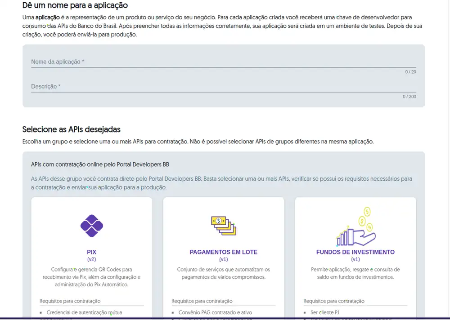Click the Fundos de Investimento hand icon
Viewport: 450px width, 320px height.
tap(355, 227)
